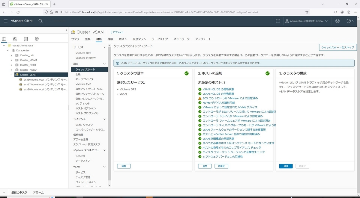Expand the Cluster_NSXT tree node

(11, 65)
